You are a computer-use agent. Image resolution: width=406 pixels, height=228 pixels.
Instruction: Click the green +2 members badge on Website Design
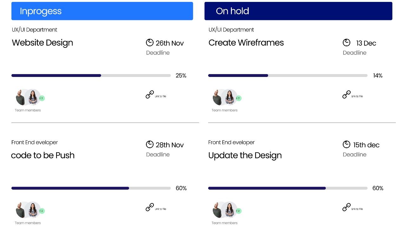coord(42,98)
